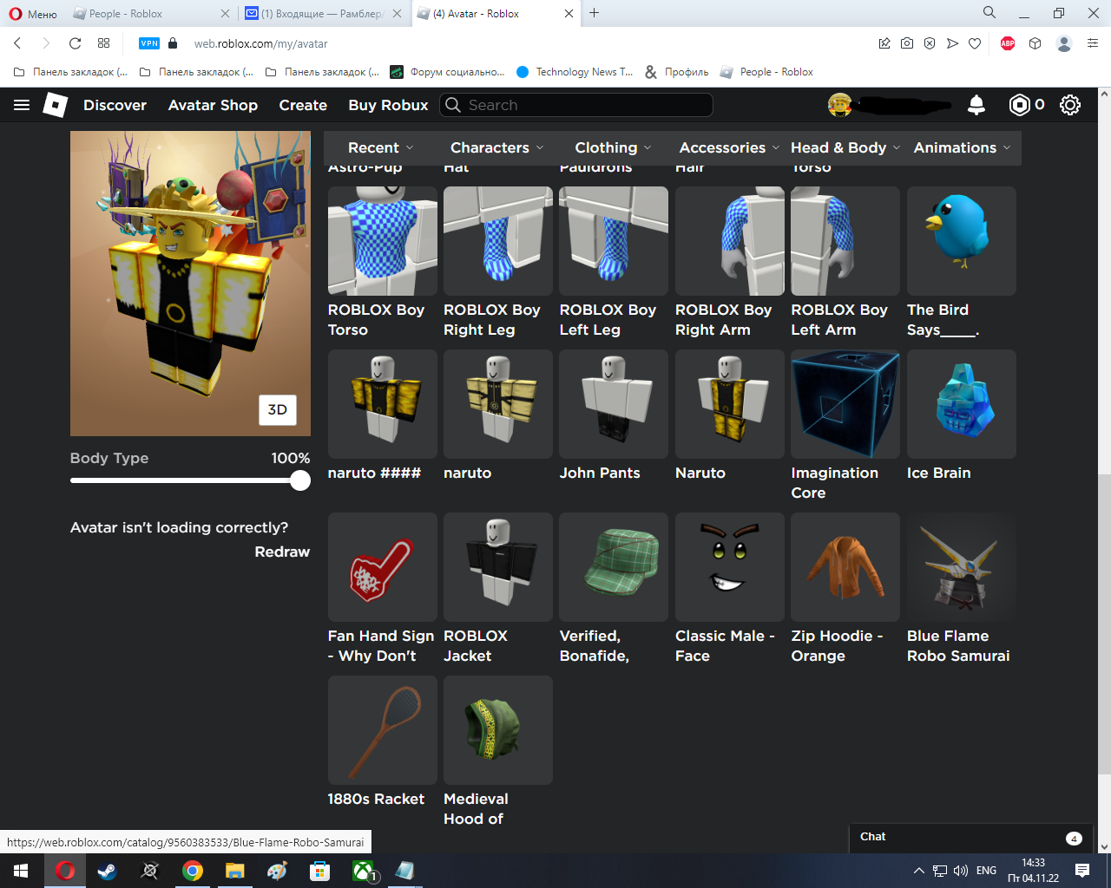The height and width of the screenshot is (888, 1111).
Task: Expand the Animations category dropdown
Action: pos(962,147)
